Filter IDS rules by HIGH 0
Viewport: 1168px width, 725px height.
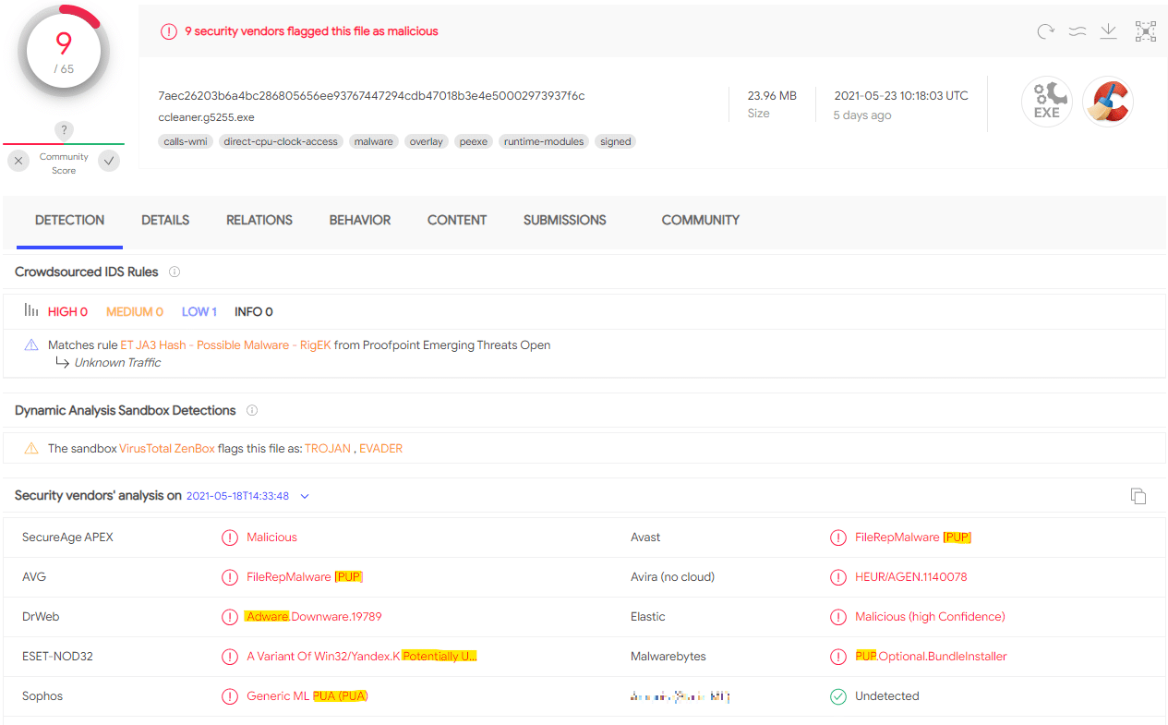(67, 312)
